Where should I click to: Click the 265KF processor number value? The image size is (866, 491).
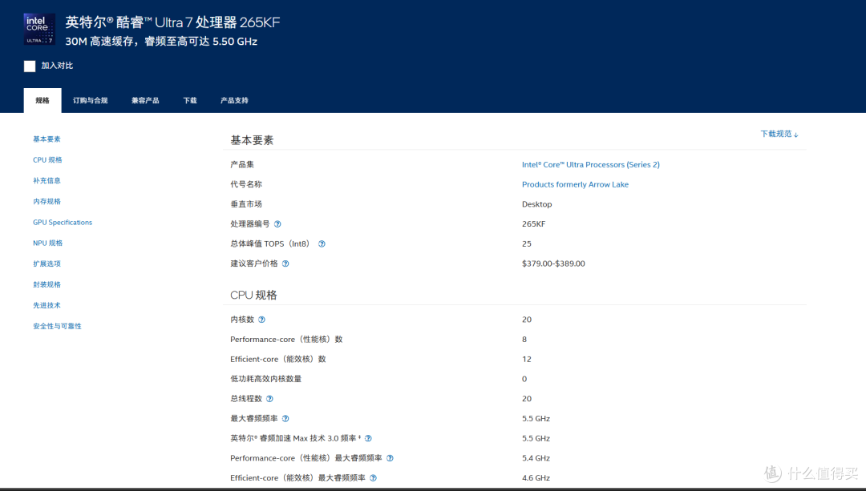coord(533,224)
